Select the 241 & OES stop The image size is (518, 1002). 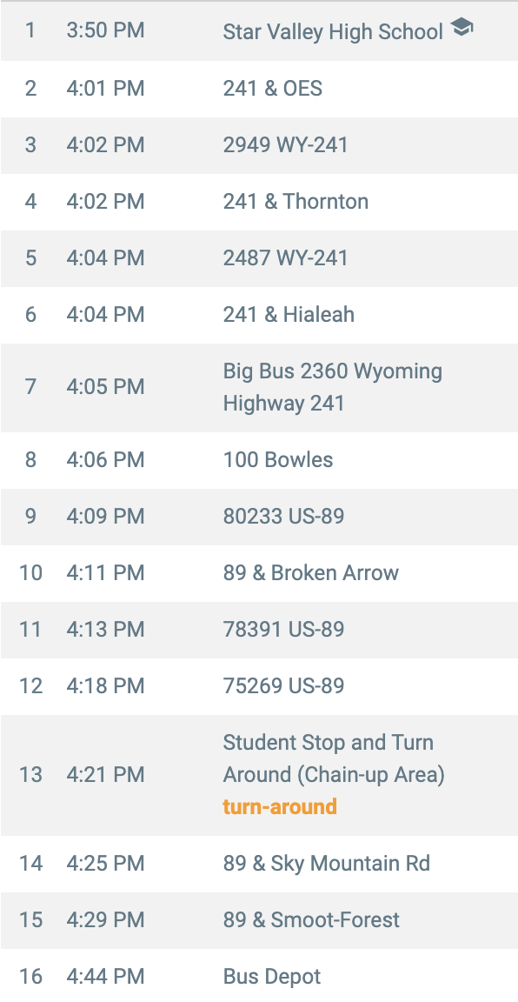point(259,89)
